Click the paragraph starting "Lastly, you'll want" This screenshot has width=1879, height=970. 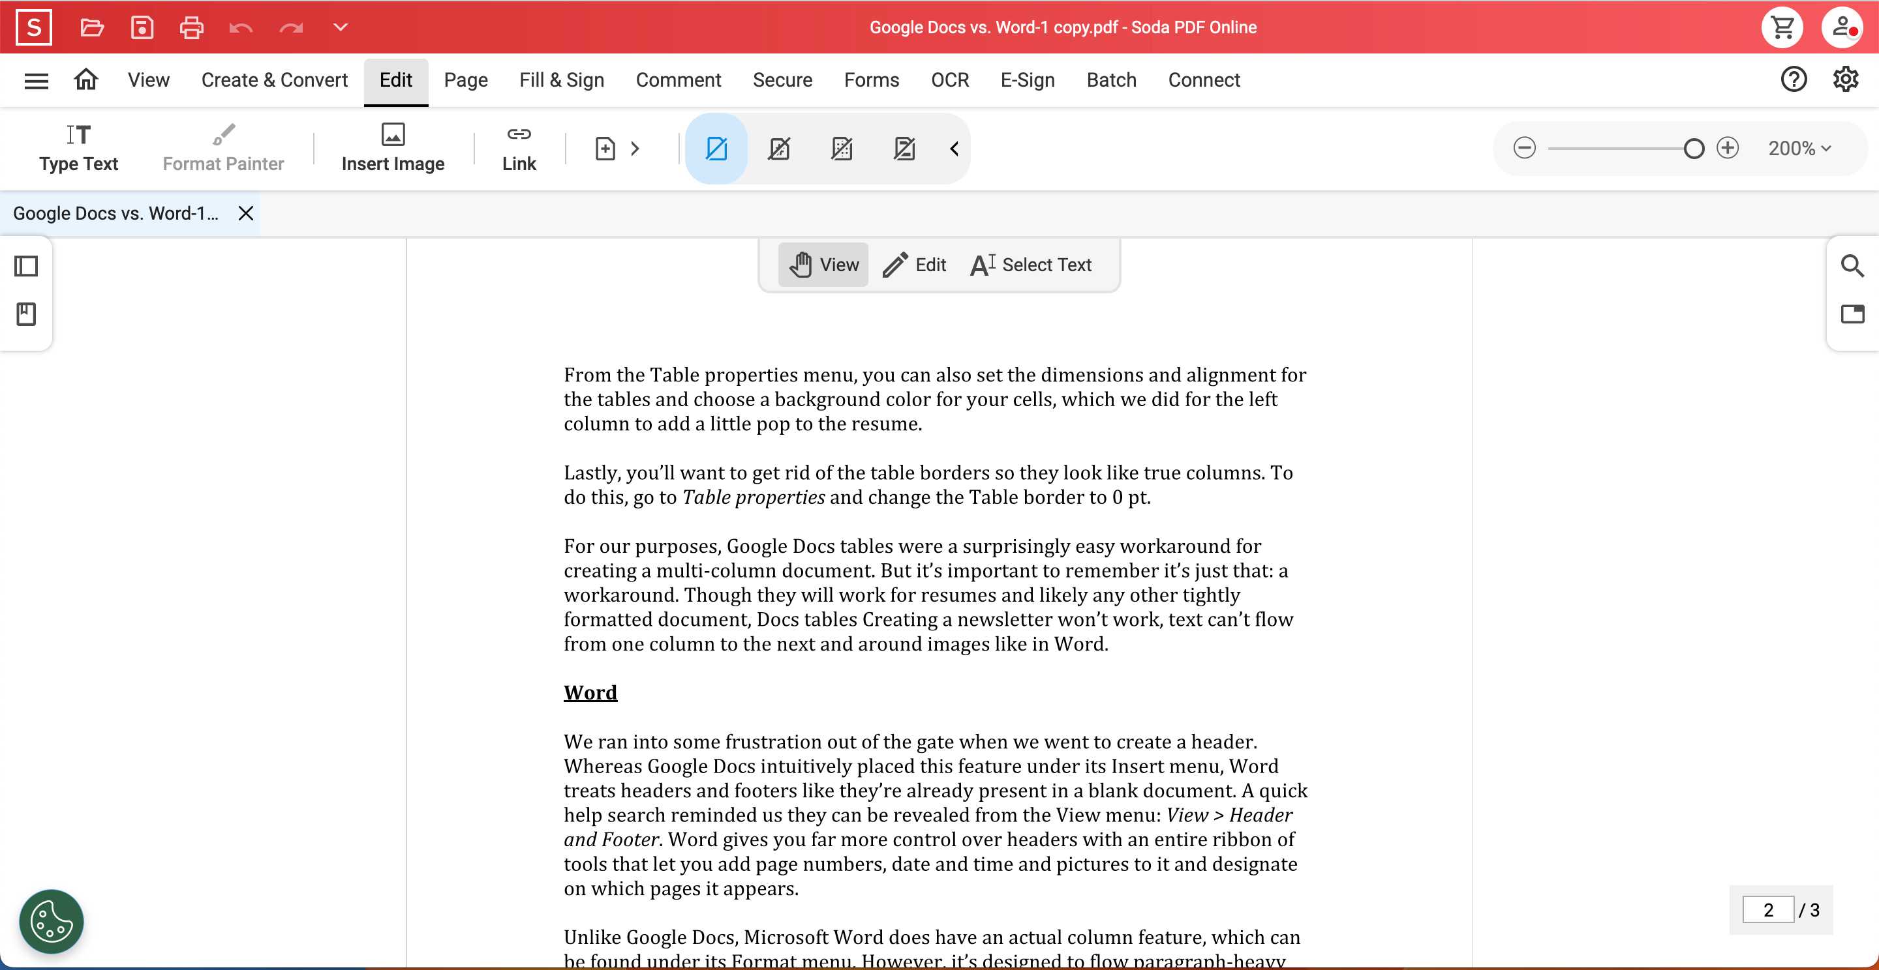[928, 484]
